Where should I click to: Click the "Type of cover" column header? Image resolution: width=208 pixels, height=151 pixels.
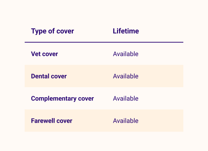(x=53, y=31)
